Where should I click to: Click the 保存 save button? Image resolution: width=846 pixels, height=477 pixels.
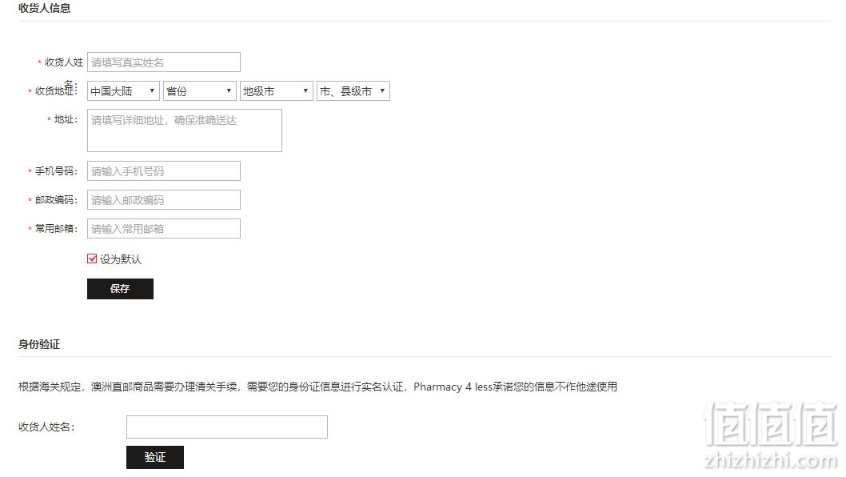[120, 288]
